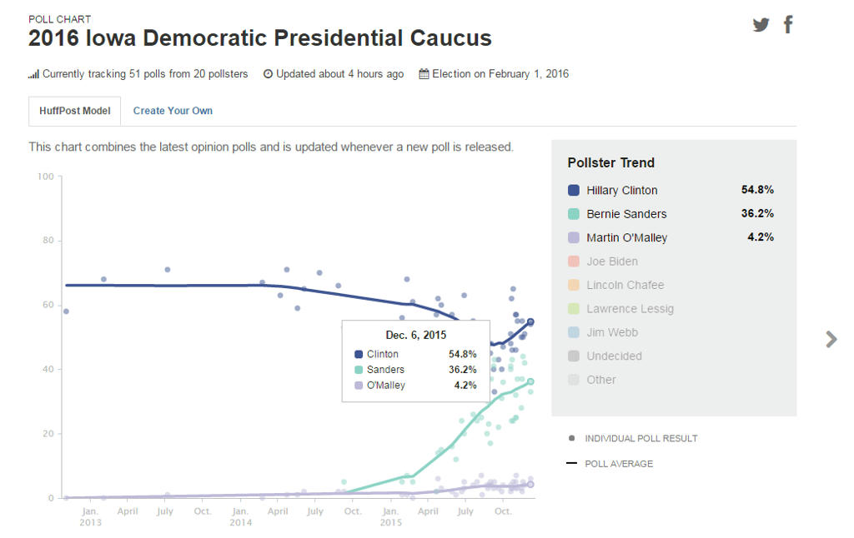This screenshot has width=854, height=538.
Task: Click the clock icon beside Updated
Action: point(269,74)
